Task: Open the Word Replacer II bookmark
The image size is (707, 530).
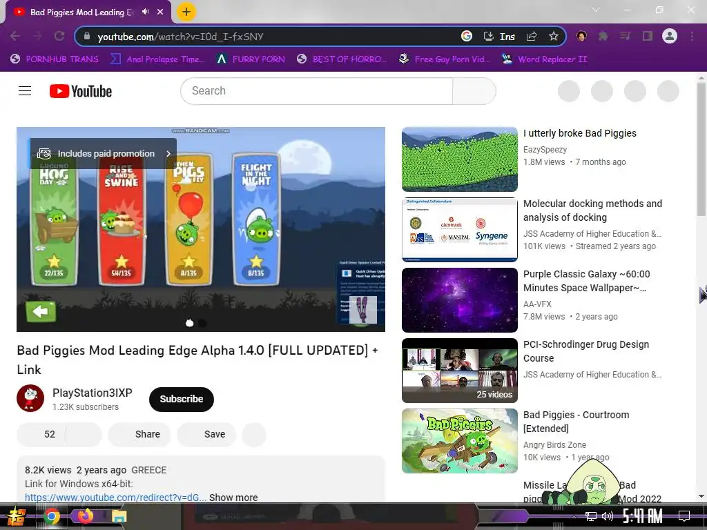Action: [x=545, y=59]
